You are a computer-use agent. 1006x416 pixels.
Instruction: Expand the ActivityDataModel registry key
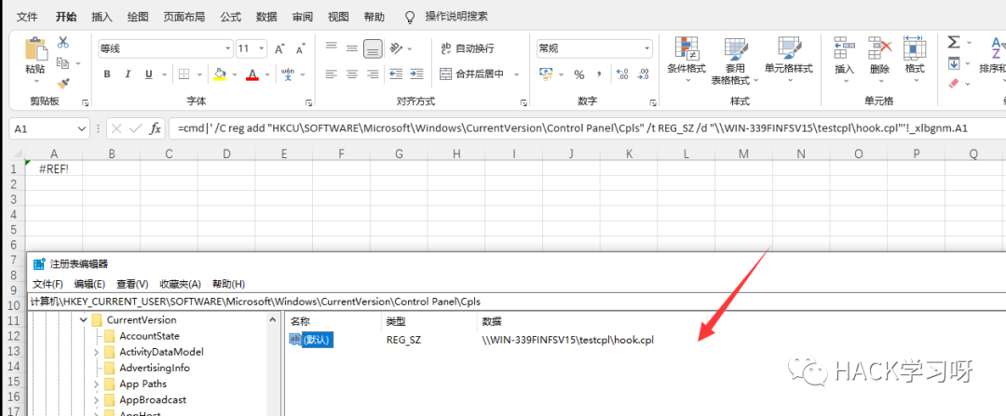click(x=96, y=352)
